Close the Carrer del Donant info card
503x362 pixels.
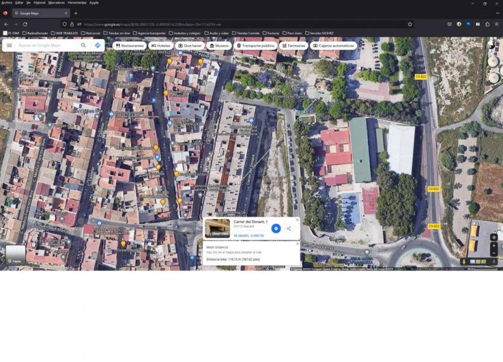297,220
